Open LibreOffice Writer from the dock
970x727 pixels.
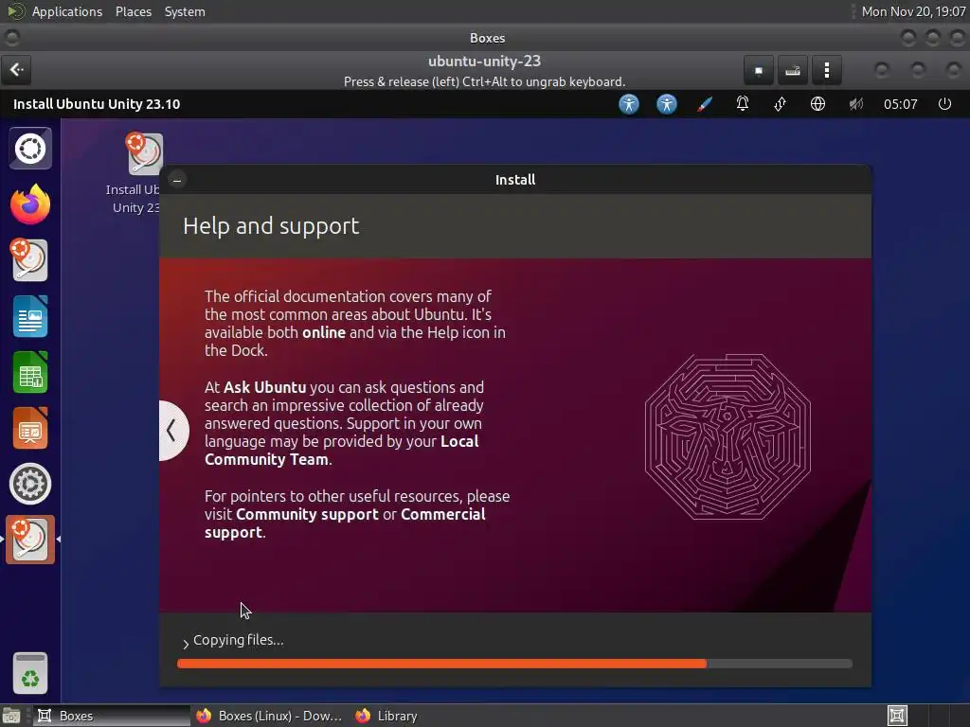30,316
